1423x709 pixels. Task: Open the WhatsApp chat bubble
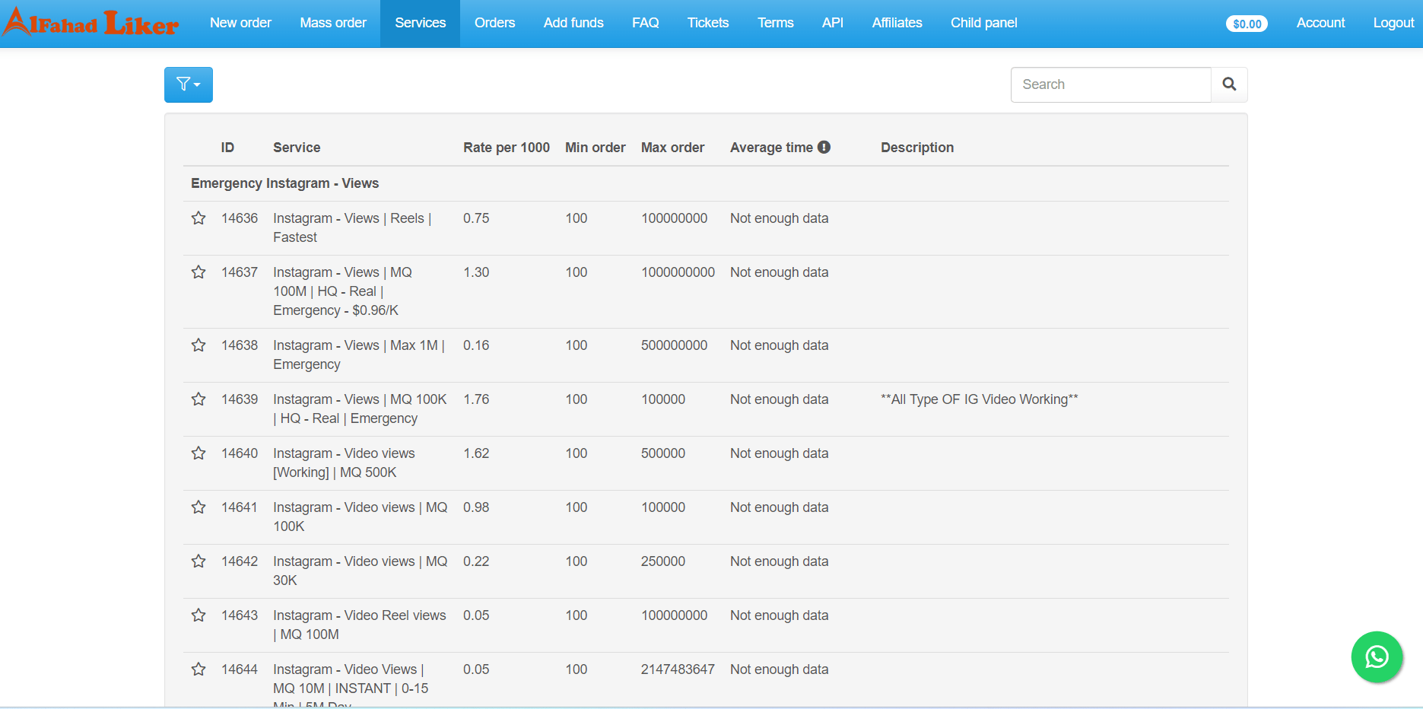1377,657
